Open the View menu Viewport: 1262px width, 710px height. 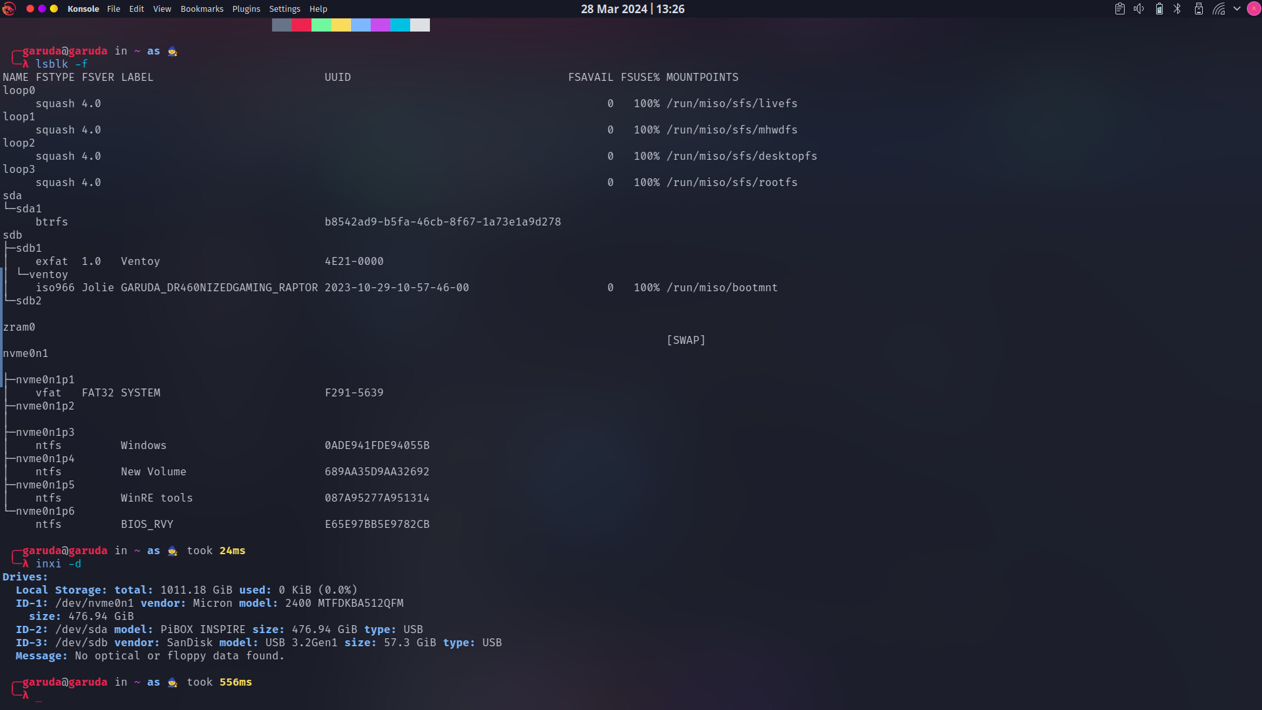162,9
